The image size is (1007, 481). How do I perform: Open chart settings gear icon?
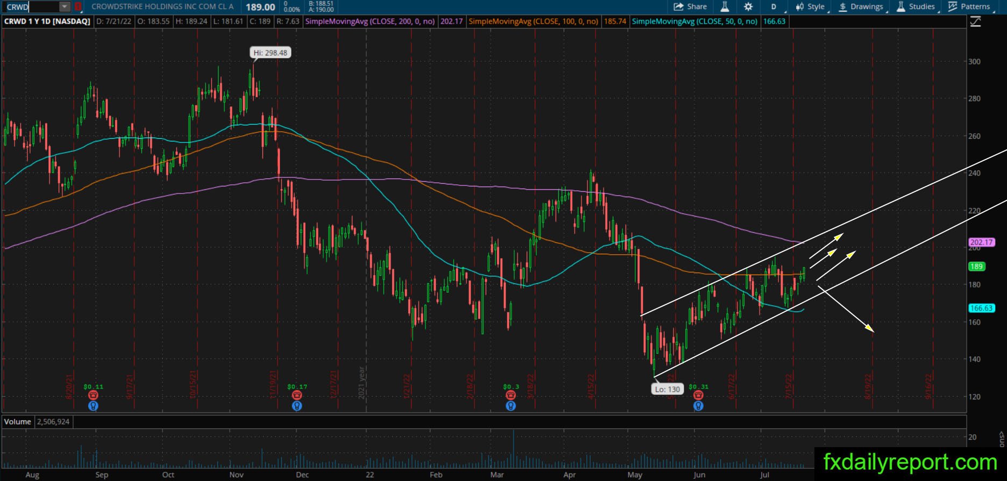coord(748,6)
